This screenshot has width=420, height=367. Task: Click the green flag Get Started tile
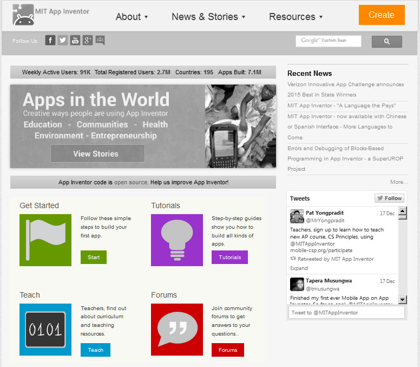45,240
